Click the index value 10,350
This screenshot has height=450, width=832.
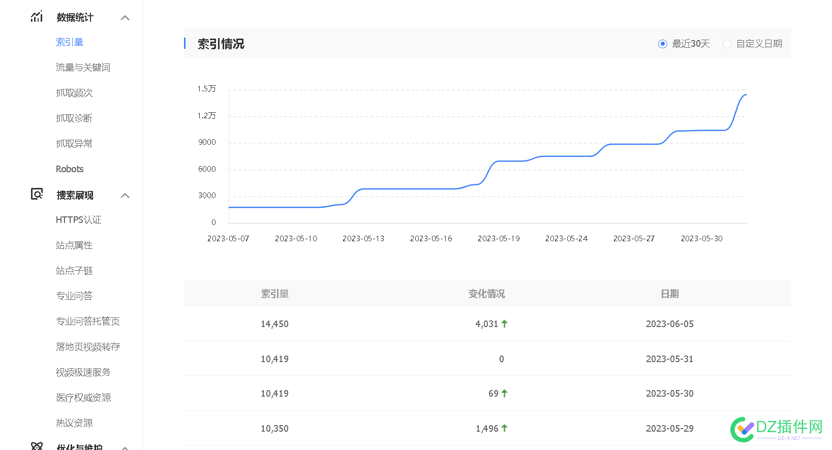(x=274, y=429)
